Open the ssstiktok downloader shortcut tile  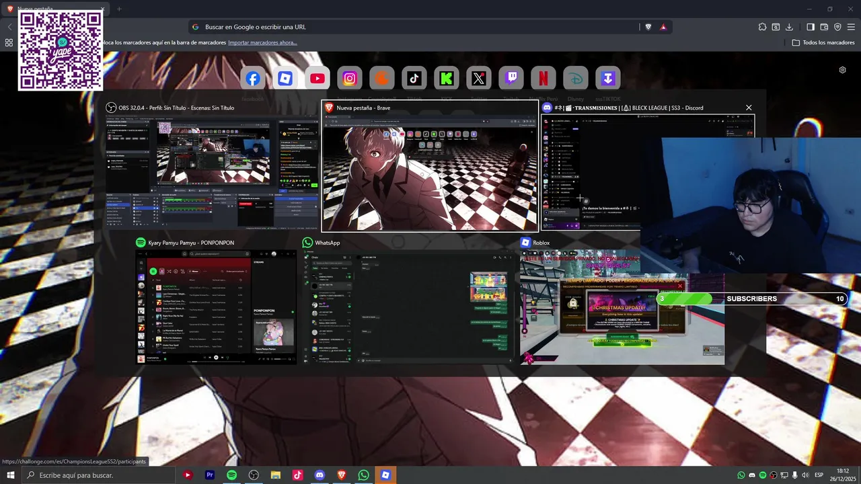(x=608, y=79)
